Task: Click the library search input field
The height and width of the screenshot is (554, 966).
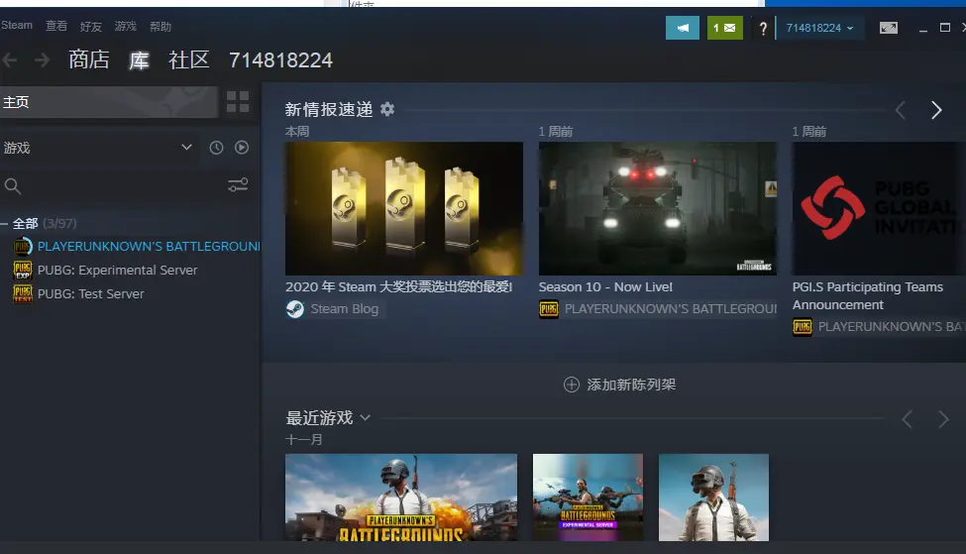Action: [123, 185]
